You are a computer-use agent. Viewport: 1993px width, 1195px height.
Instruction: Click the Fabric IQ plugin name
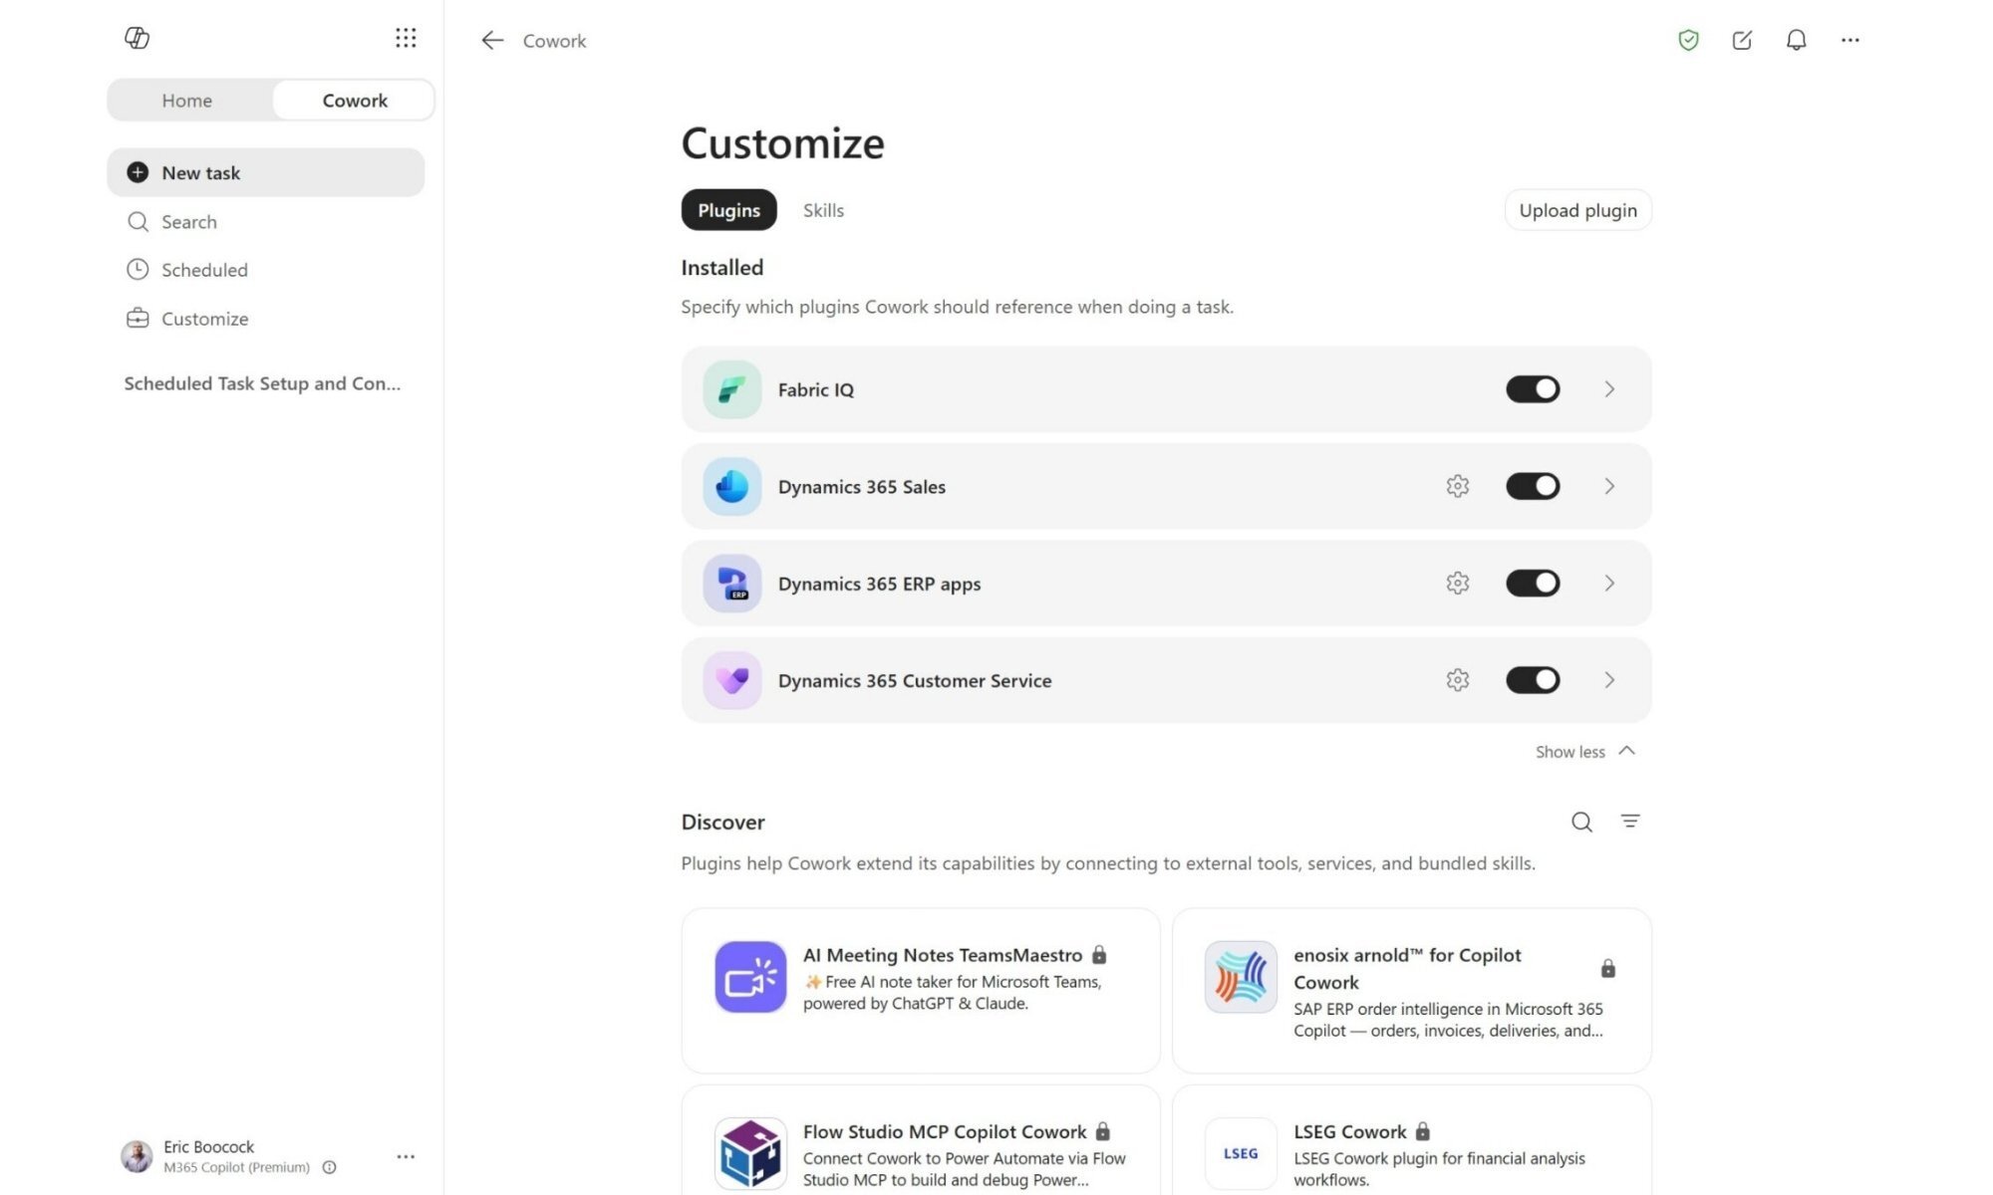815,389
